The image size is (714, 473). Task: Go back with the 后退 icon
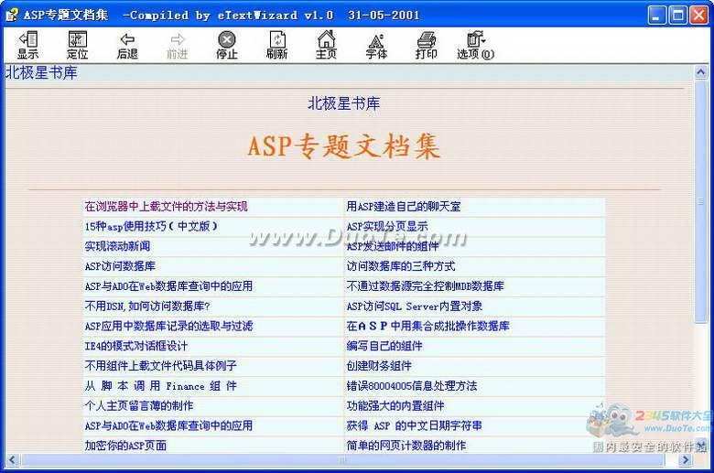[127, 46]
